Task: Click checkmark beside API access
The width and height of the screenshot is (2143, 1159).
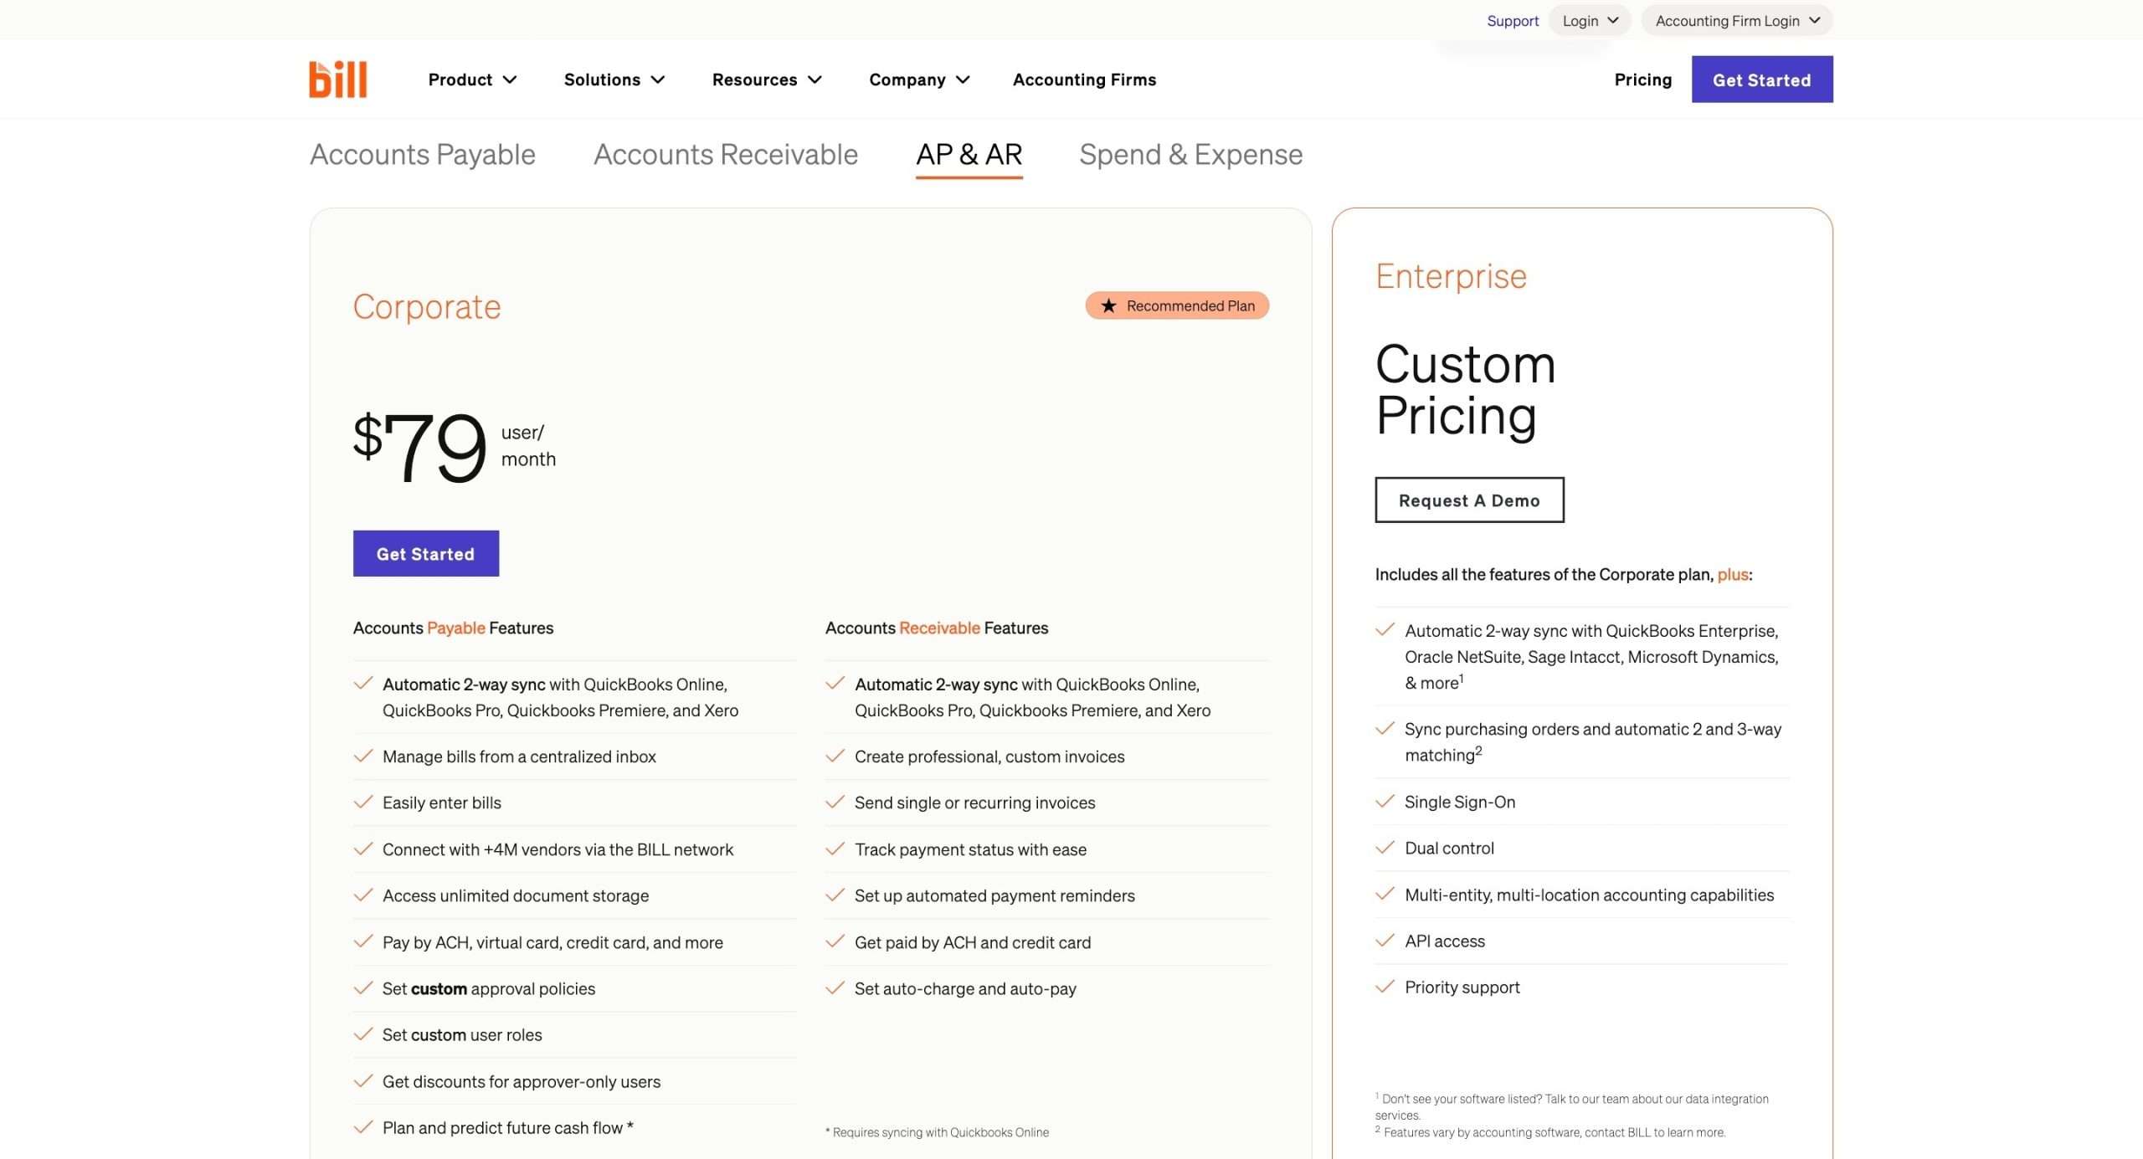Action: pos(1385,941)
